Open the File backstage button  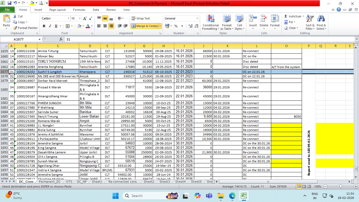tap(7, 10)
